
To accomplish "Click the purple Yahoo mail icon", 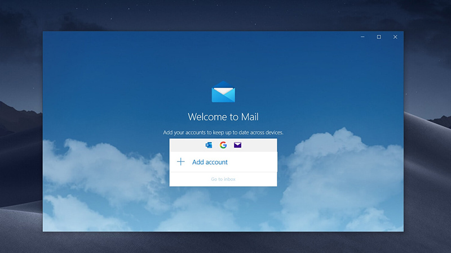I will click(237, 145).
